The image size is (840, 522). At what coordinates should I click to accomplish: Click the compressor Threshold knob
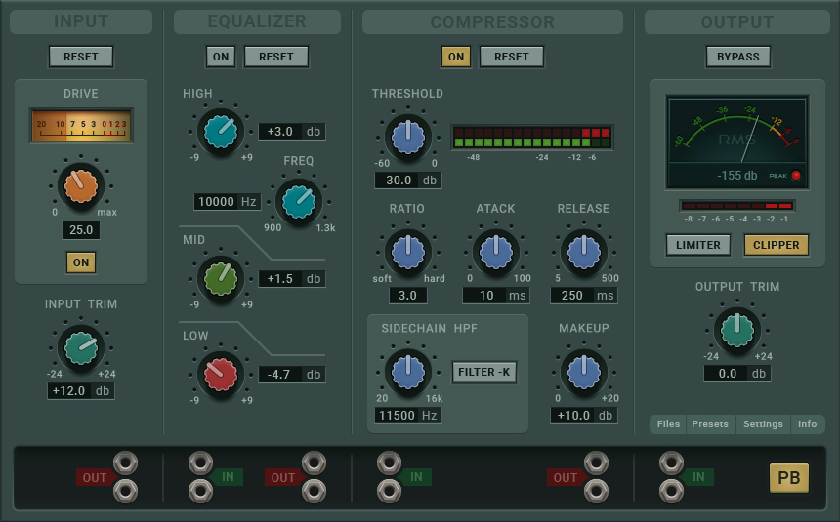tap(408, 137)
